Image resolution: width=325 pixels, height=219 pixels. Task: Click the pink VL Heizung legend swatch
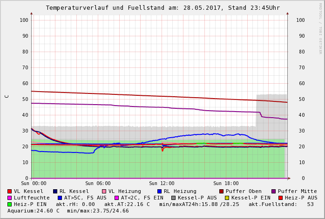click(104, 192)
